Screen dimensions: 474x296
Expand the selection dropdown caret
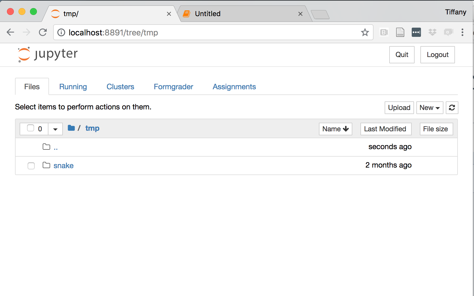point(55,129)
